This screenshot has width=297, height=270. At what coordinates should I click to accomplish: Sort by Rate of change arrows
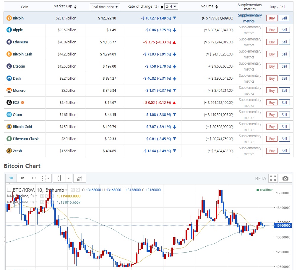162,7
